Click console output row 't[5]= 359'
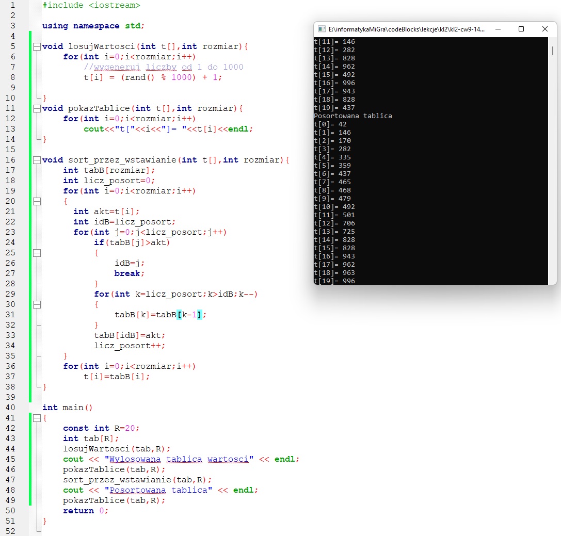 click(x=332, y=165)
